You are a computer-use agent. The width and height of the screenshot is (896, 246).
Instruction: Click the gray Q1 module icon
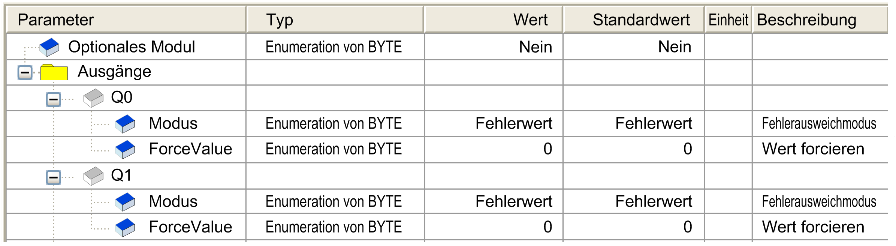pyautogui.click(x=93, y=176)
